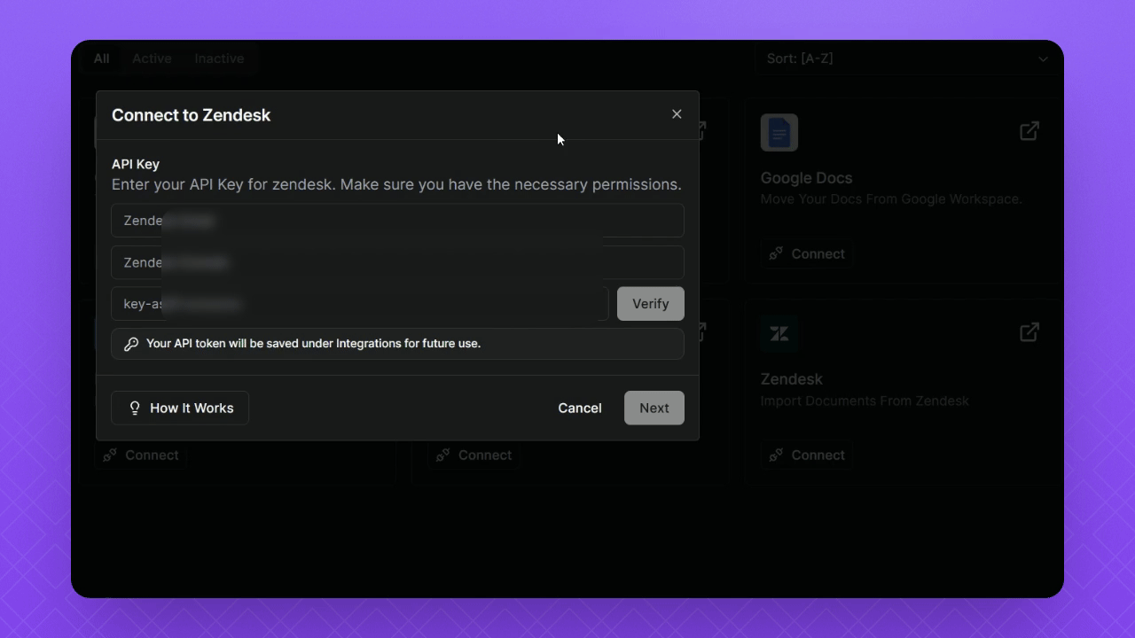Image resolution: width=1135 pixels, height=638 pixels.
Task: Open How It Works
Action: [x=180, y=408]
